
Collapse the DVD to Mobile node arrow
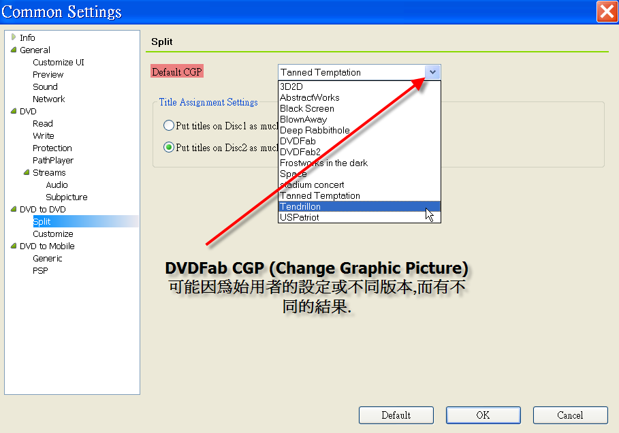[14, 246]
